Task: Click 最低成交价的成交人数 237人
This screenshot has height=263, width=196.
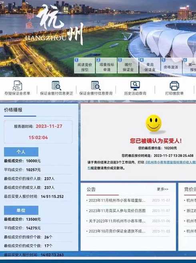Action: [x=29, y=187]
